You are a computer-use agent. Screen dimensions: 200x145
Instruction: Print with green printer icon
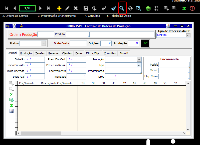(x=148, y=8)
